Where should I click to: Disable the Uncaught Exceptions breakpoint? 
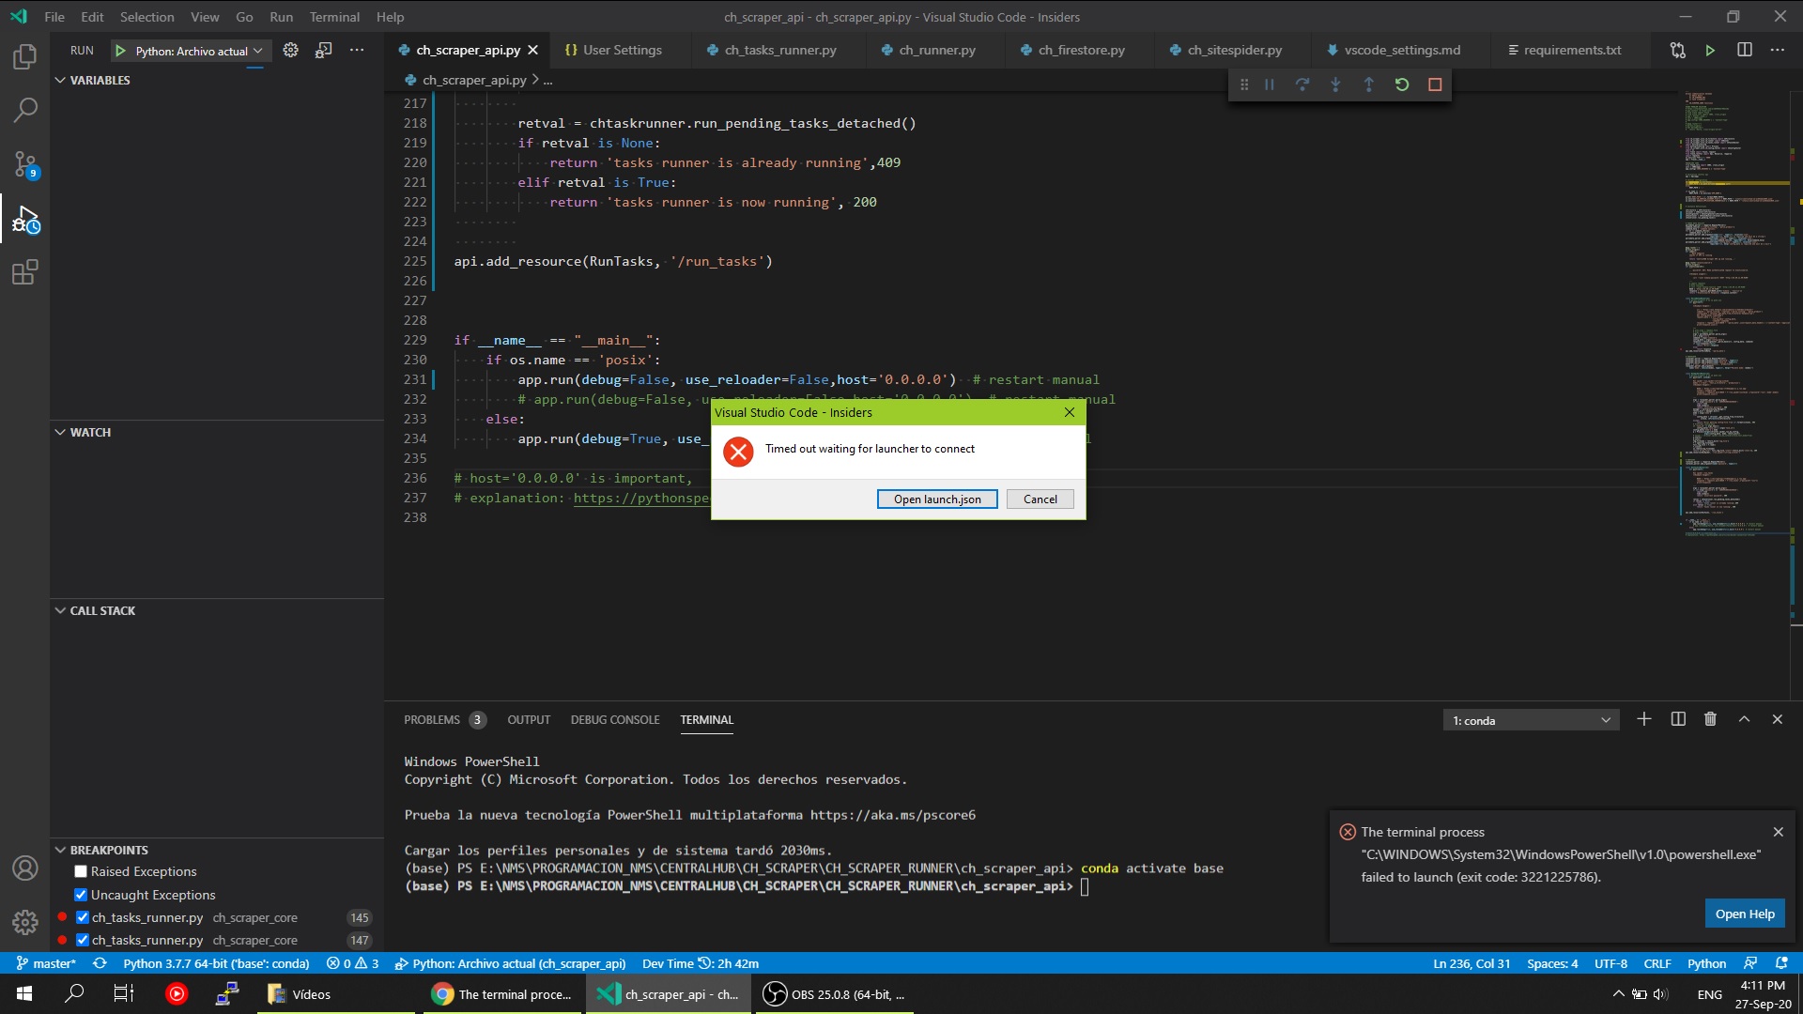click(81, 895)
